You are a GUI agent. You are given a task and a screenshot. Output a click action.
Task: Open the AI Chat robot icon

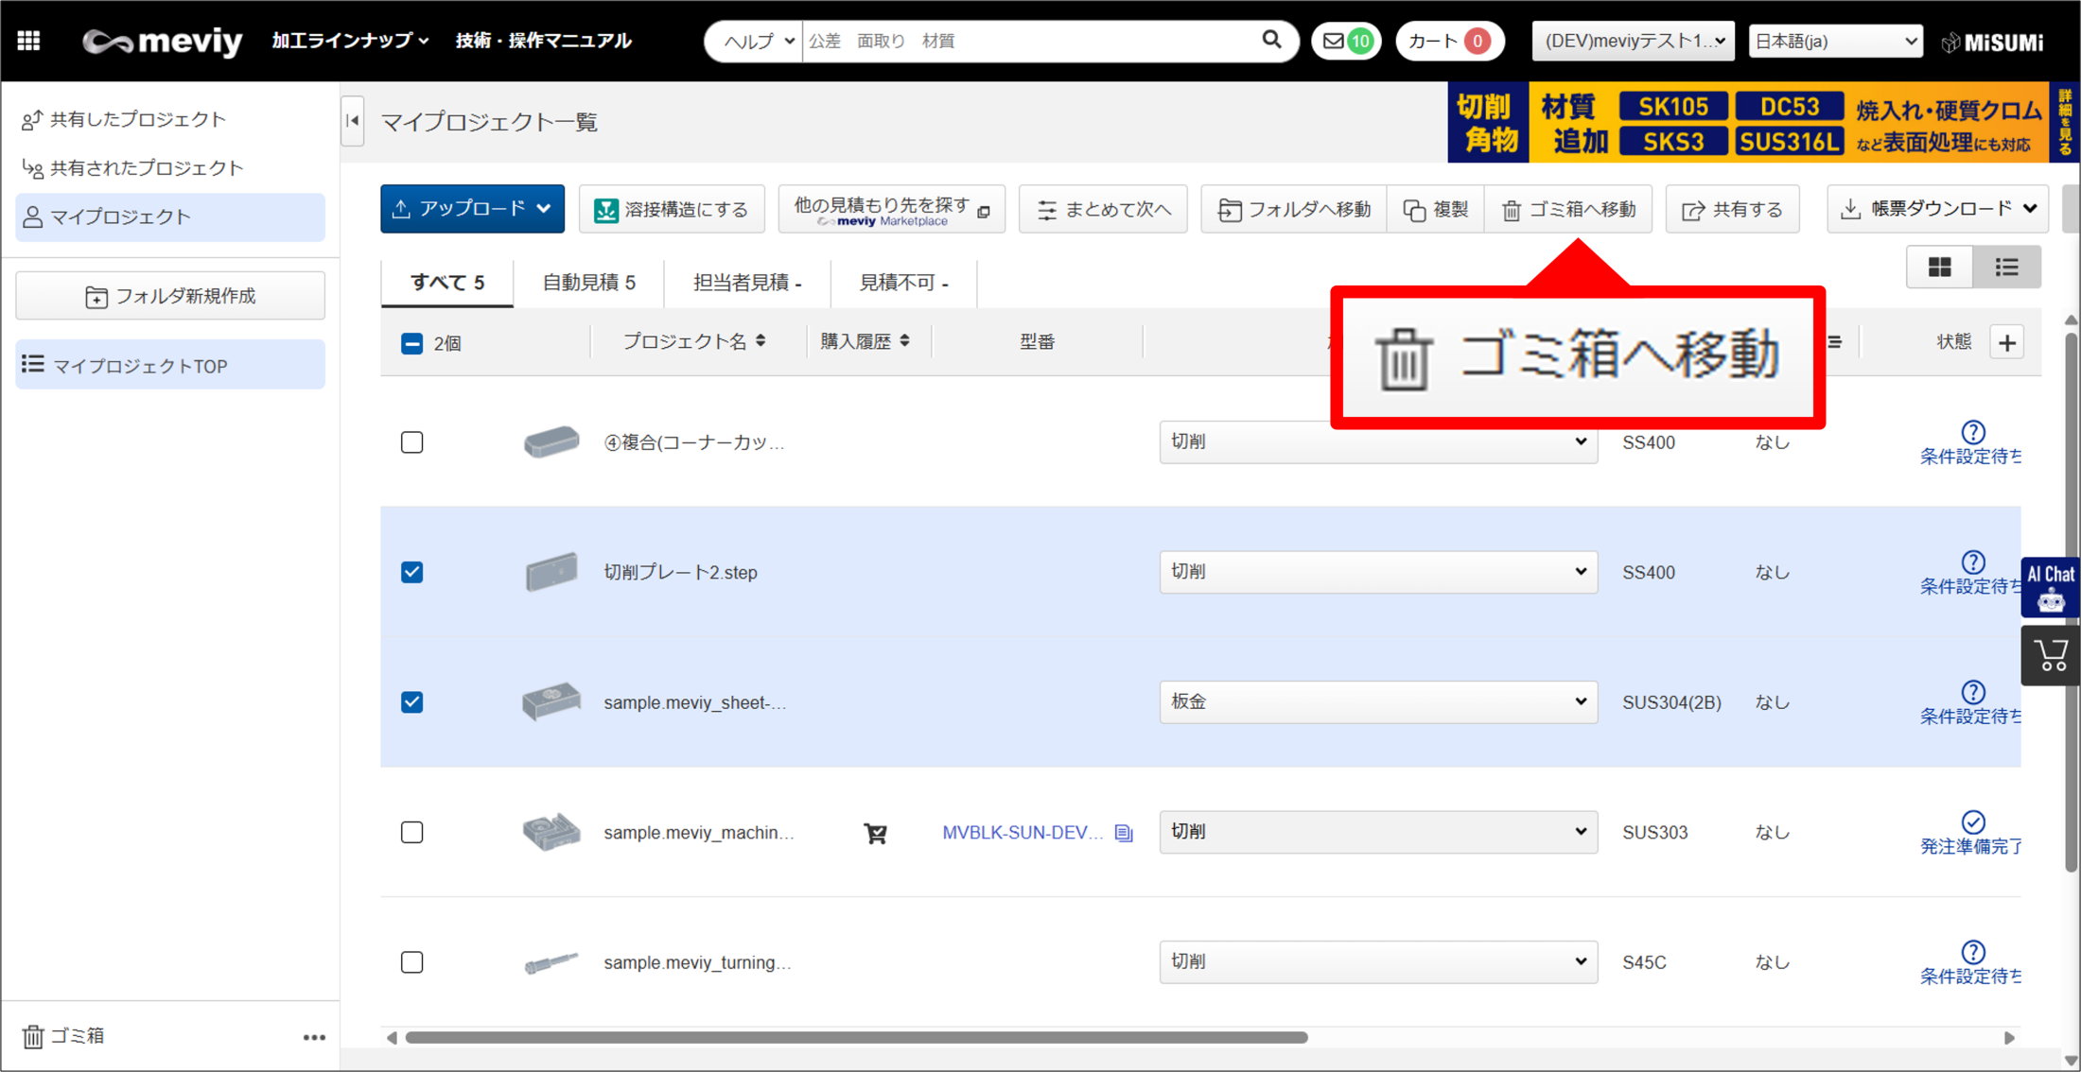(2050, 588)
